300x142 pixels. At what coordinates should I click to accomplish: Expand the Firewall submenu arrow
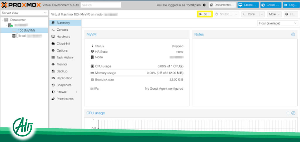tap(77, 92)
